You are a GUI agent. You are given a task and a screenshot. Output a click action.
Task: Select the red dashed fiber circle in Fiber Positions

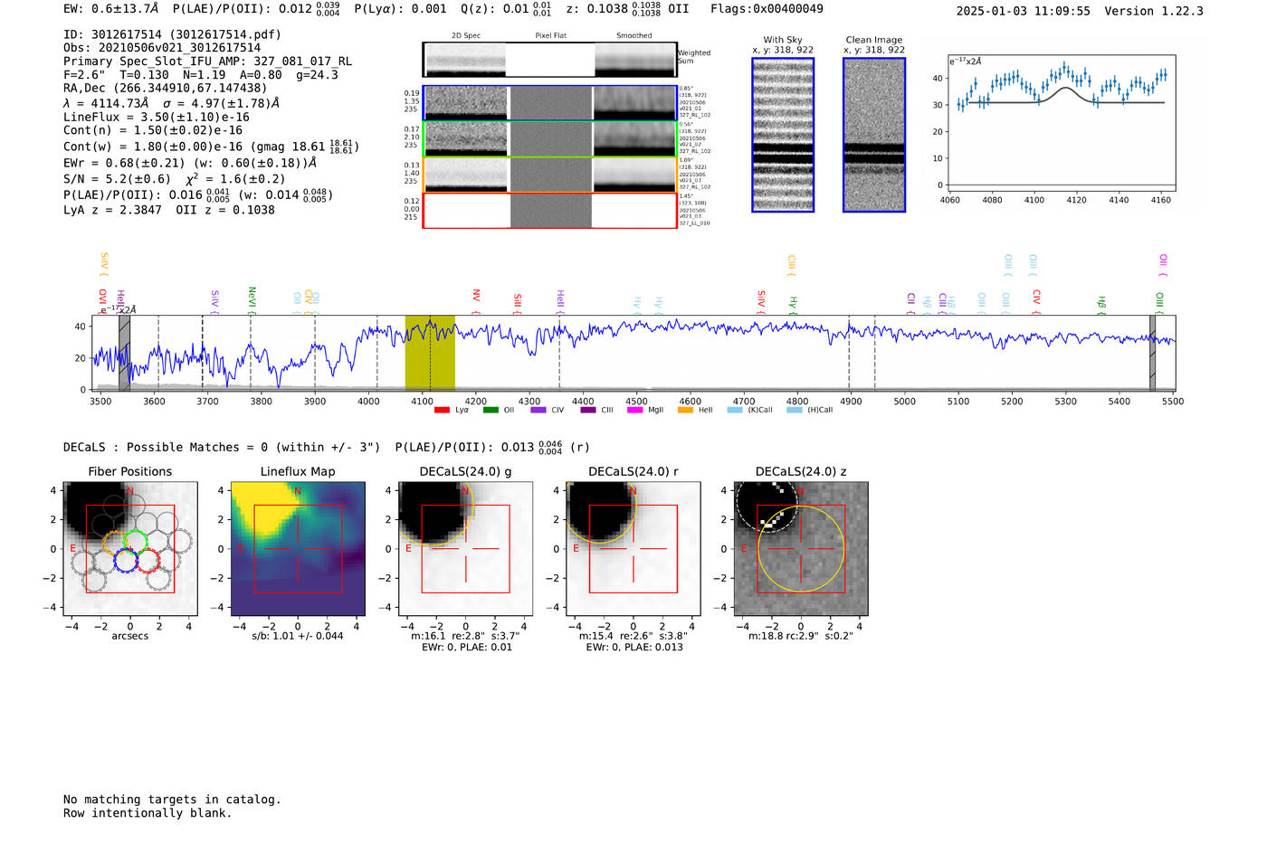[148, 561]
